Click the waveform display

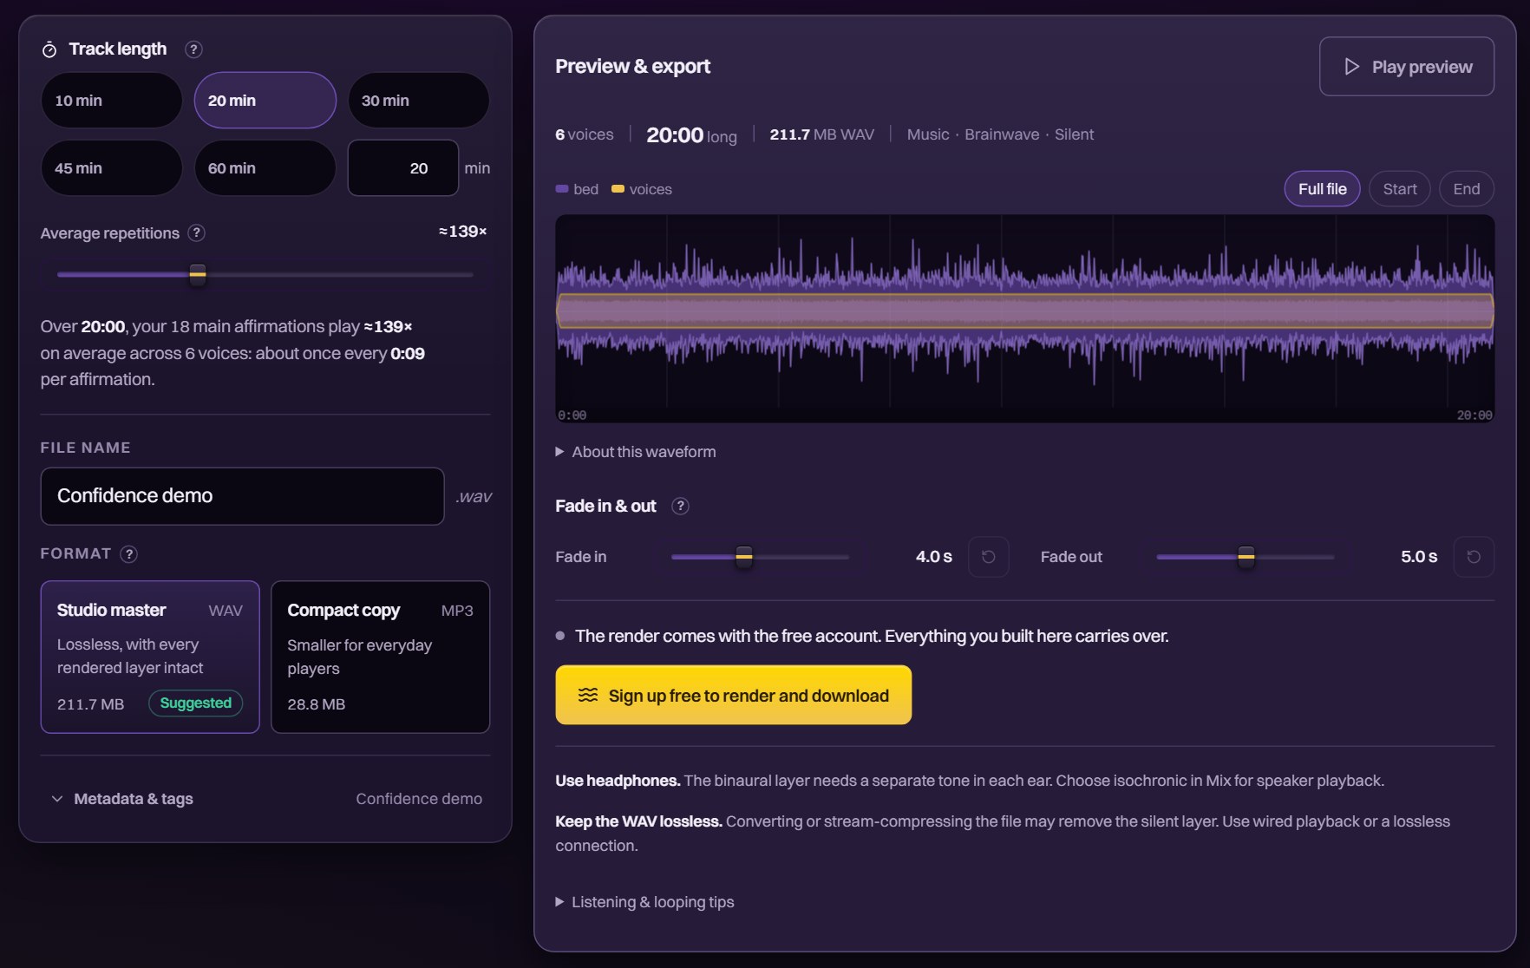[1024, 319]
